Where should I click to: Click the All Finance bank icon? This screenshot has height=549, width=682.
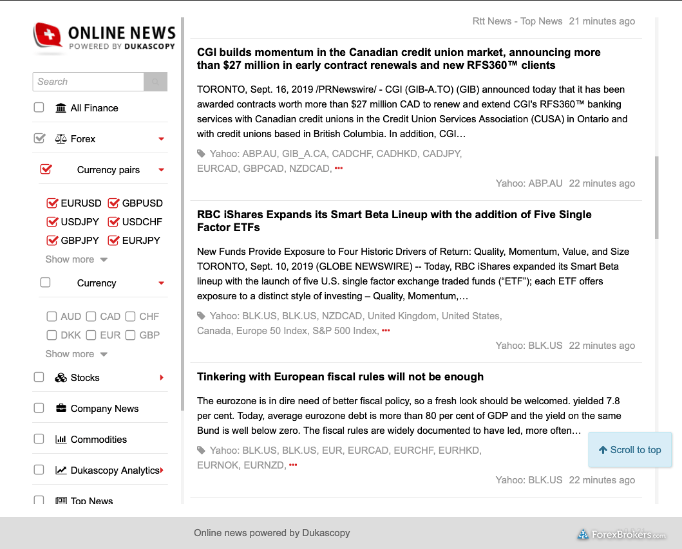tap(61, 107)
